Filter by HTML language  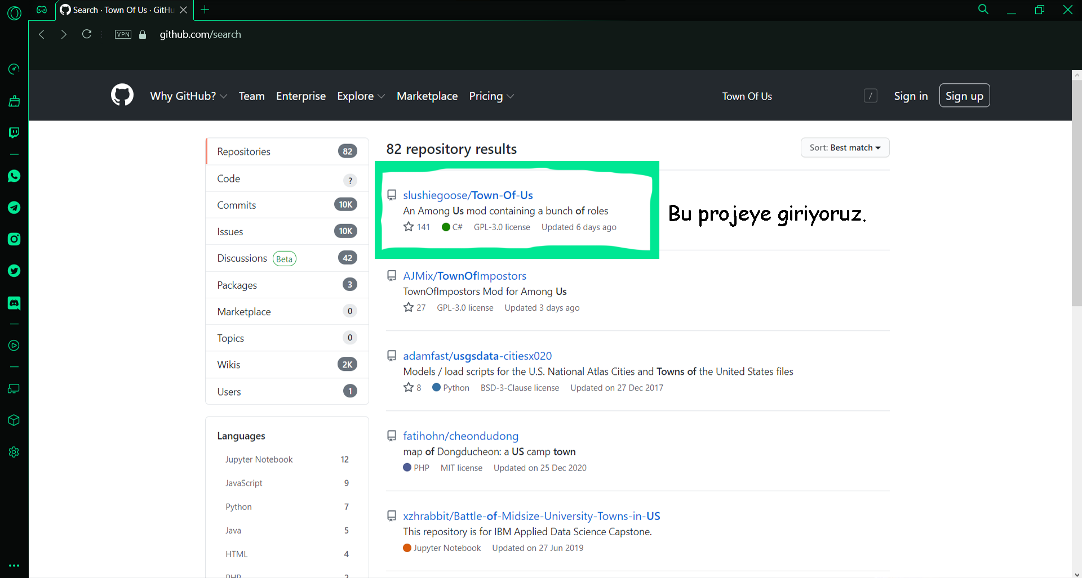287,554
